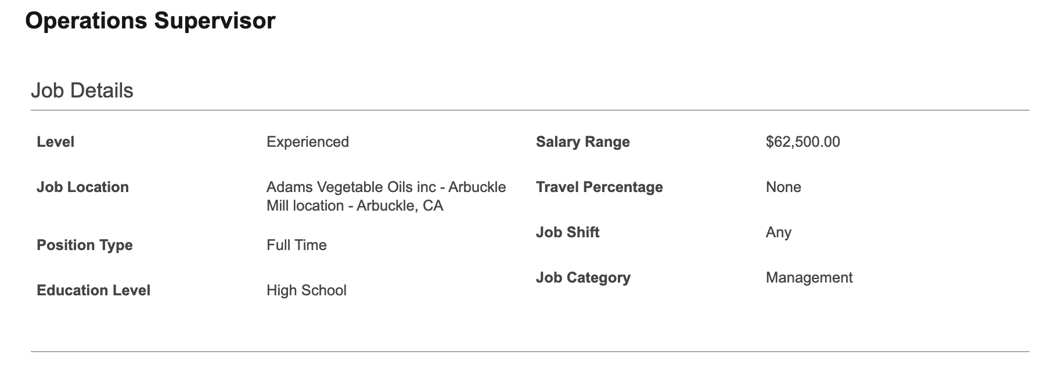
Task: Click the Job Category label
Action: coord(583,277)
